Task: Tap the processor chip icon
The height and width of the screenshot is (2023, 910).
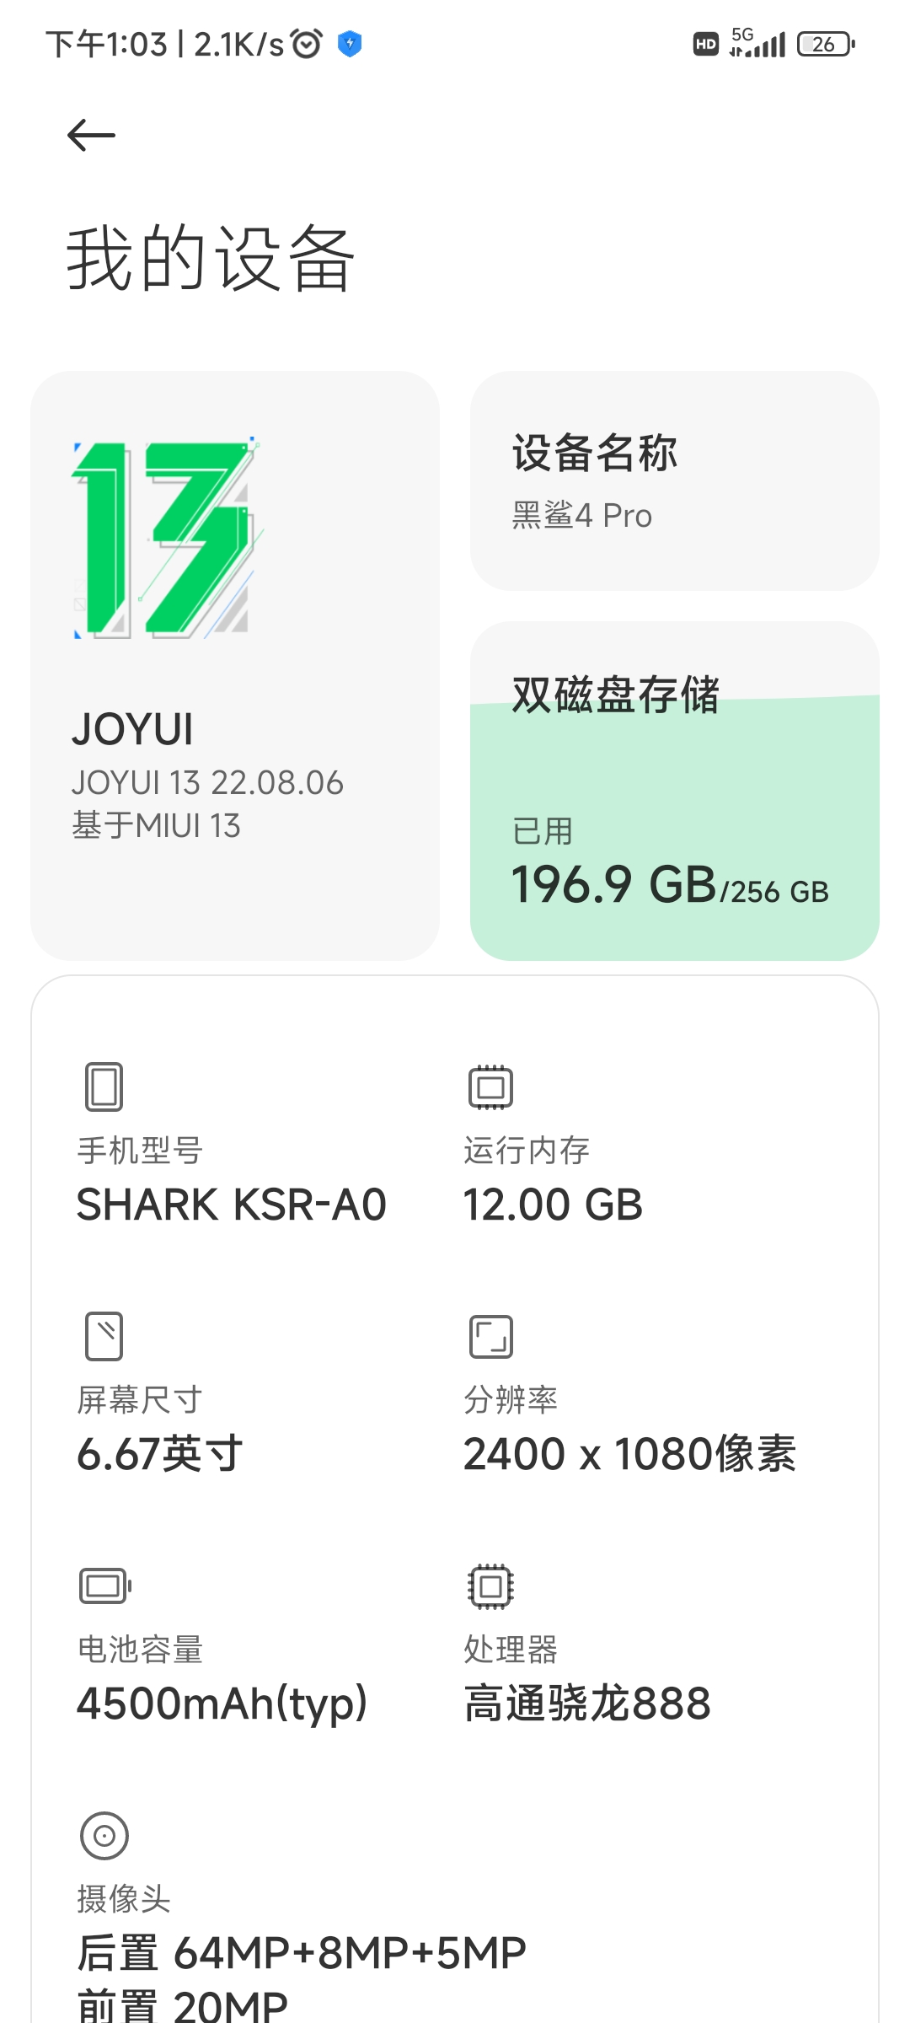Action: 491,1586
